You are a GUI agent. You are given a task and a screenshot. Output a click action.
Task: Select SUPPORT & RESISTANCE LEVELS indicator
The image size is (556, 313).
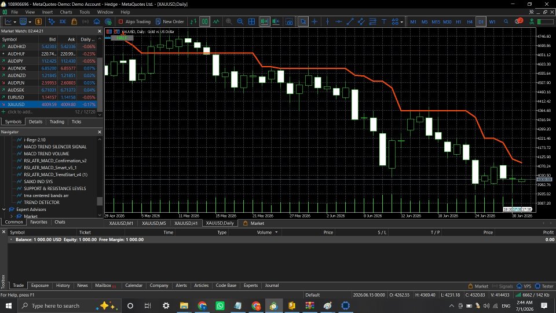tap(54, 188)
